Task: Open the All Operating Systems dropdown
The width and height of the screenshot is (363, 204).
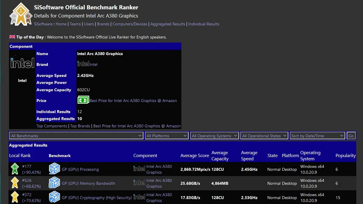Action: pyautogui.click(x=214, y=136)
